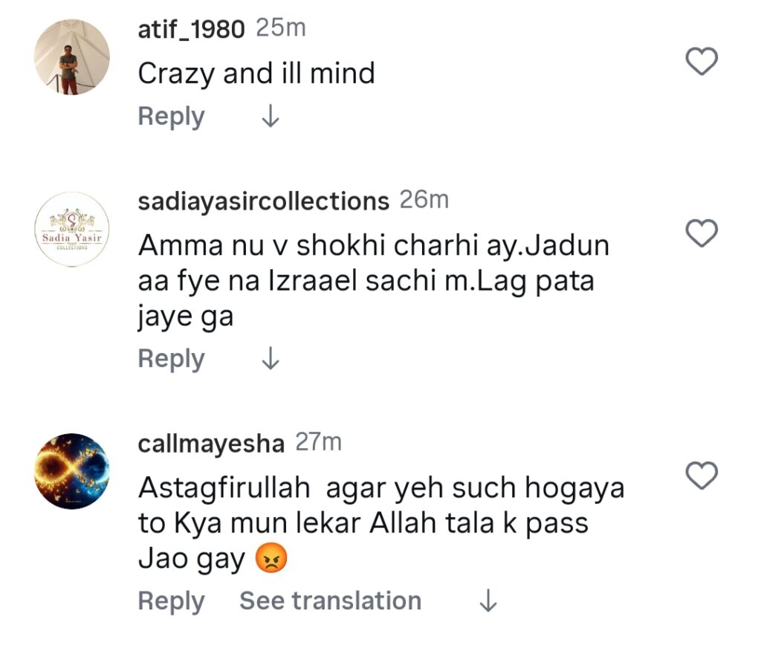Click the down arrow under sadiayasircollections' comment
761x651 pixels.
pos(271,359)
